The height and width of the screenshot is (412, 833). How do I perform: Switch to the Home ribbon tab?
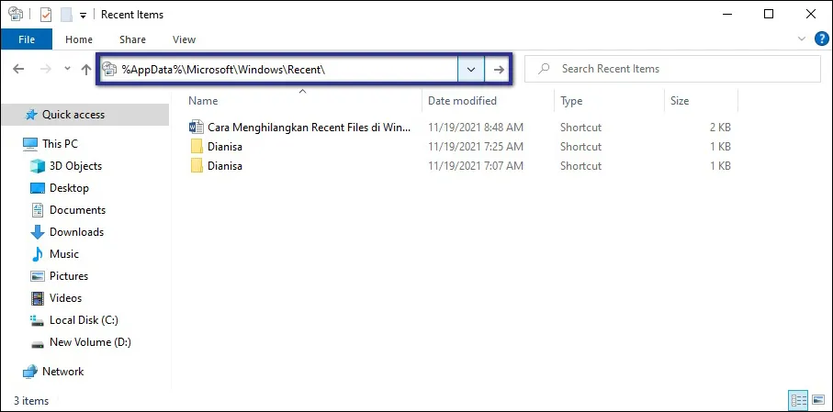[79, 39]
